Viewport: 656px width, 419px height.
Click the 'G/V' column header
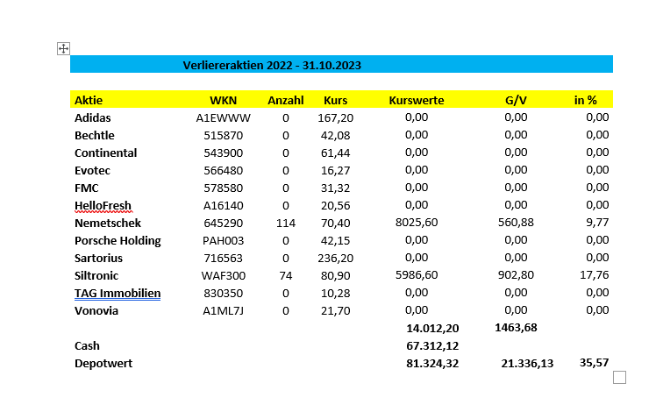(516, 100)
